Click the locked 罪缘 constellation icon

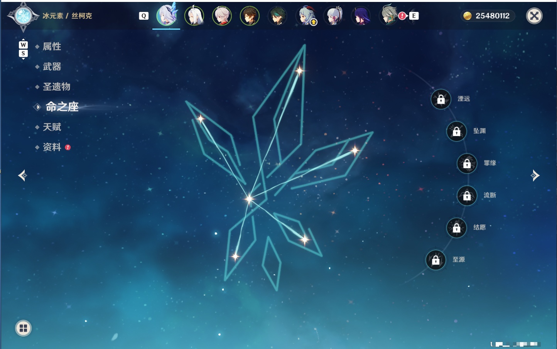pos(467,164)
